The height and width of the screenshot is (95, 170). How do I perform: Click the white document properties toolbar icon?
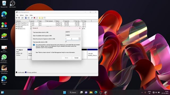click(37, 18)
